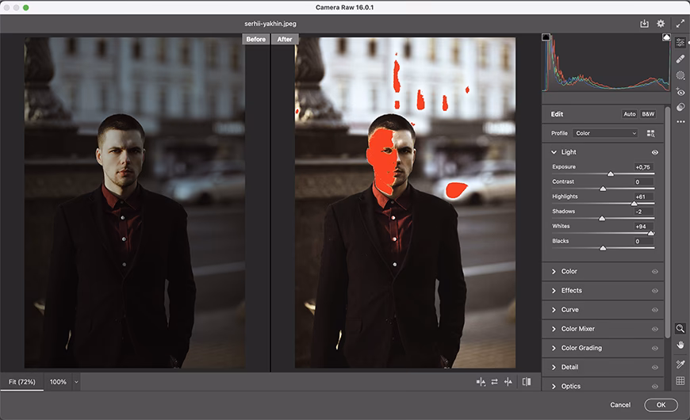Browse profiles grid icon
Viewport: 690px width, 420px height.
point(650,133)
